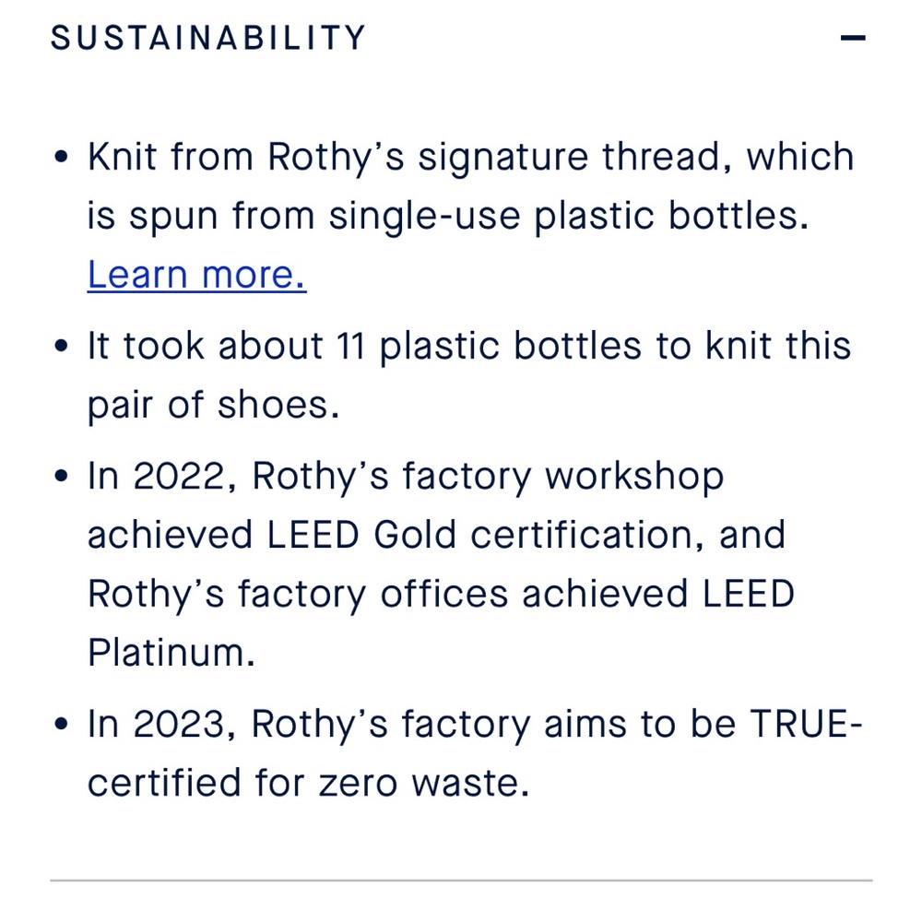922x922 pixels.
Task: Click the SUSTAINABILITY section heading
Action: (x=208, y=39)
